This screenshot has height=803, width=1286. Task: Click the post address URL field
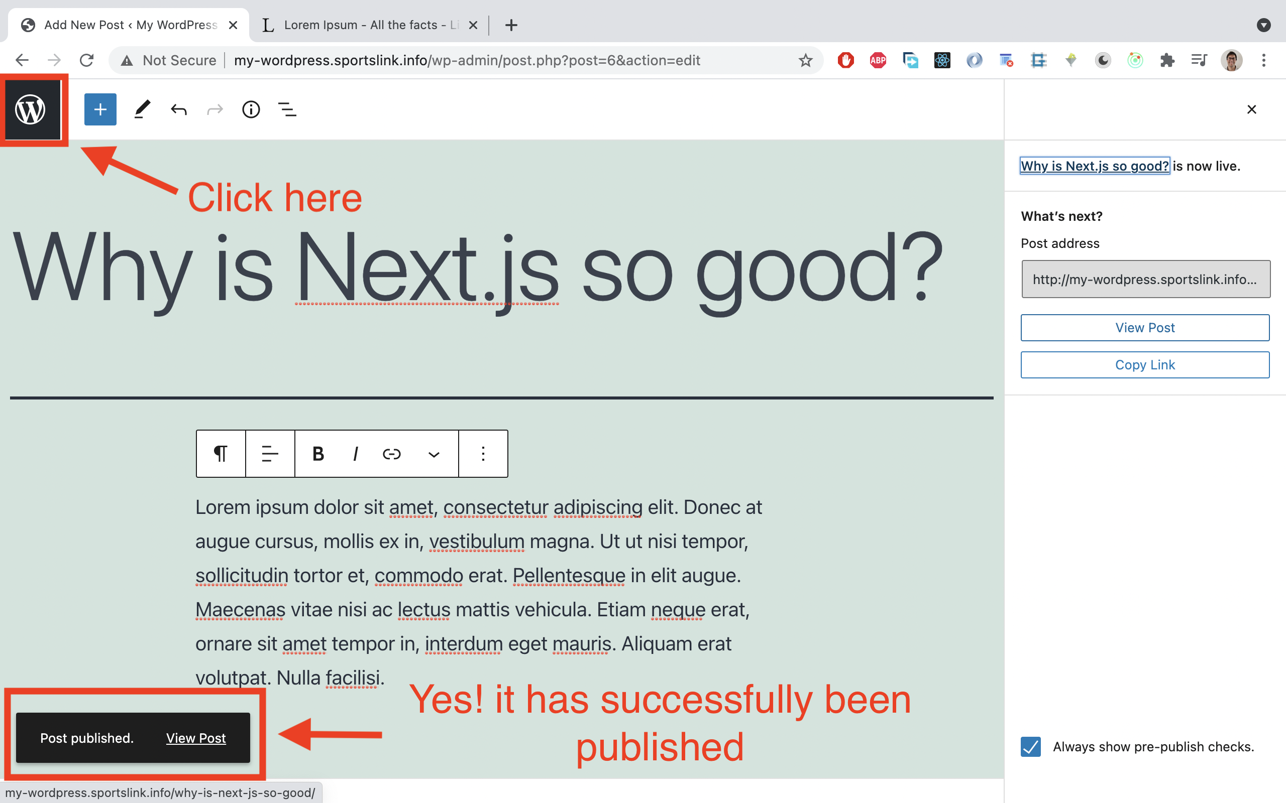(x=1145, y=279)
